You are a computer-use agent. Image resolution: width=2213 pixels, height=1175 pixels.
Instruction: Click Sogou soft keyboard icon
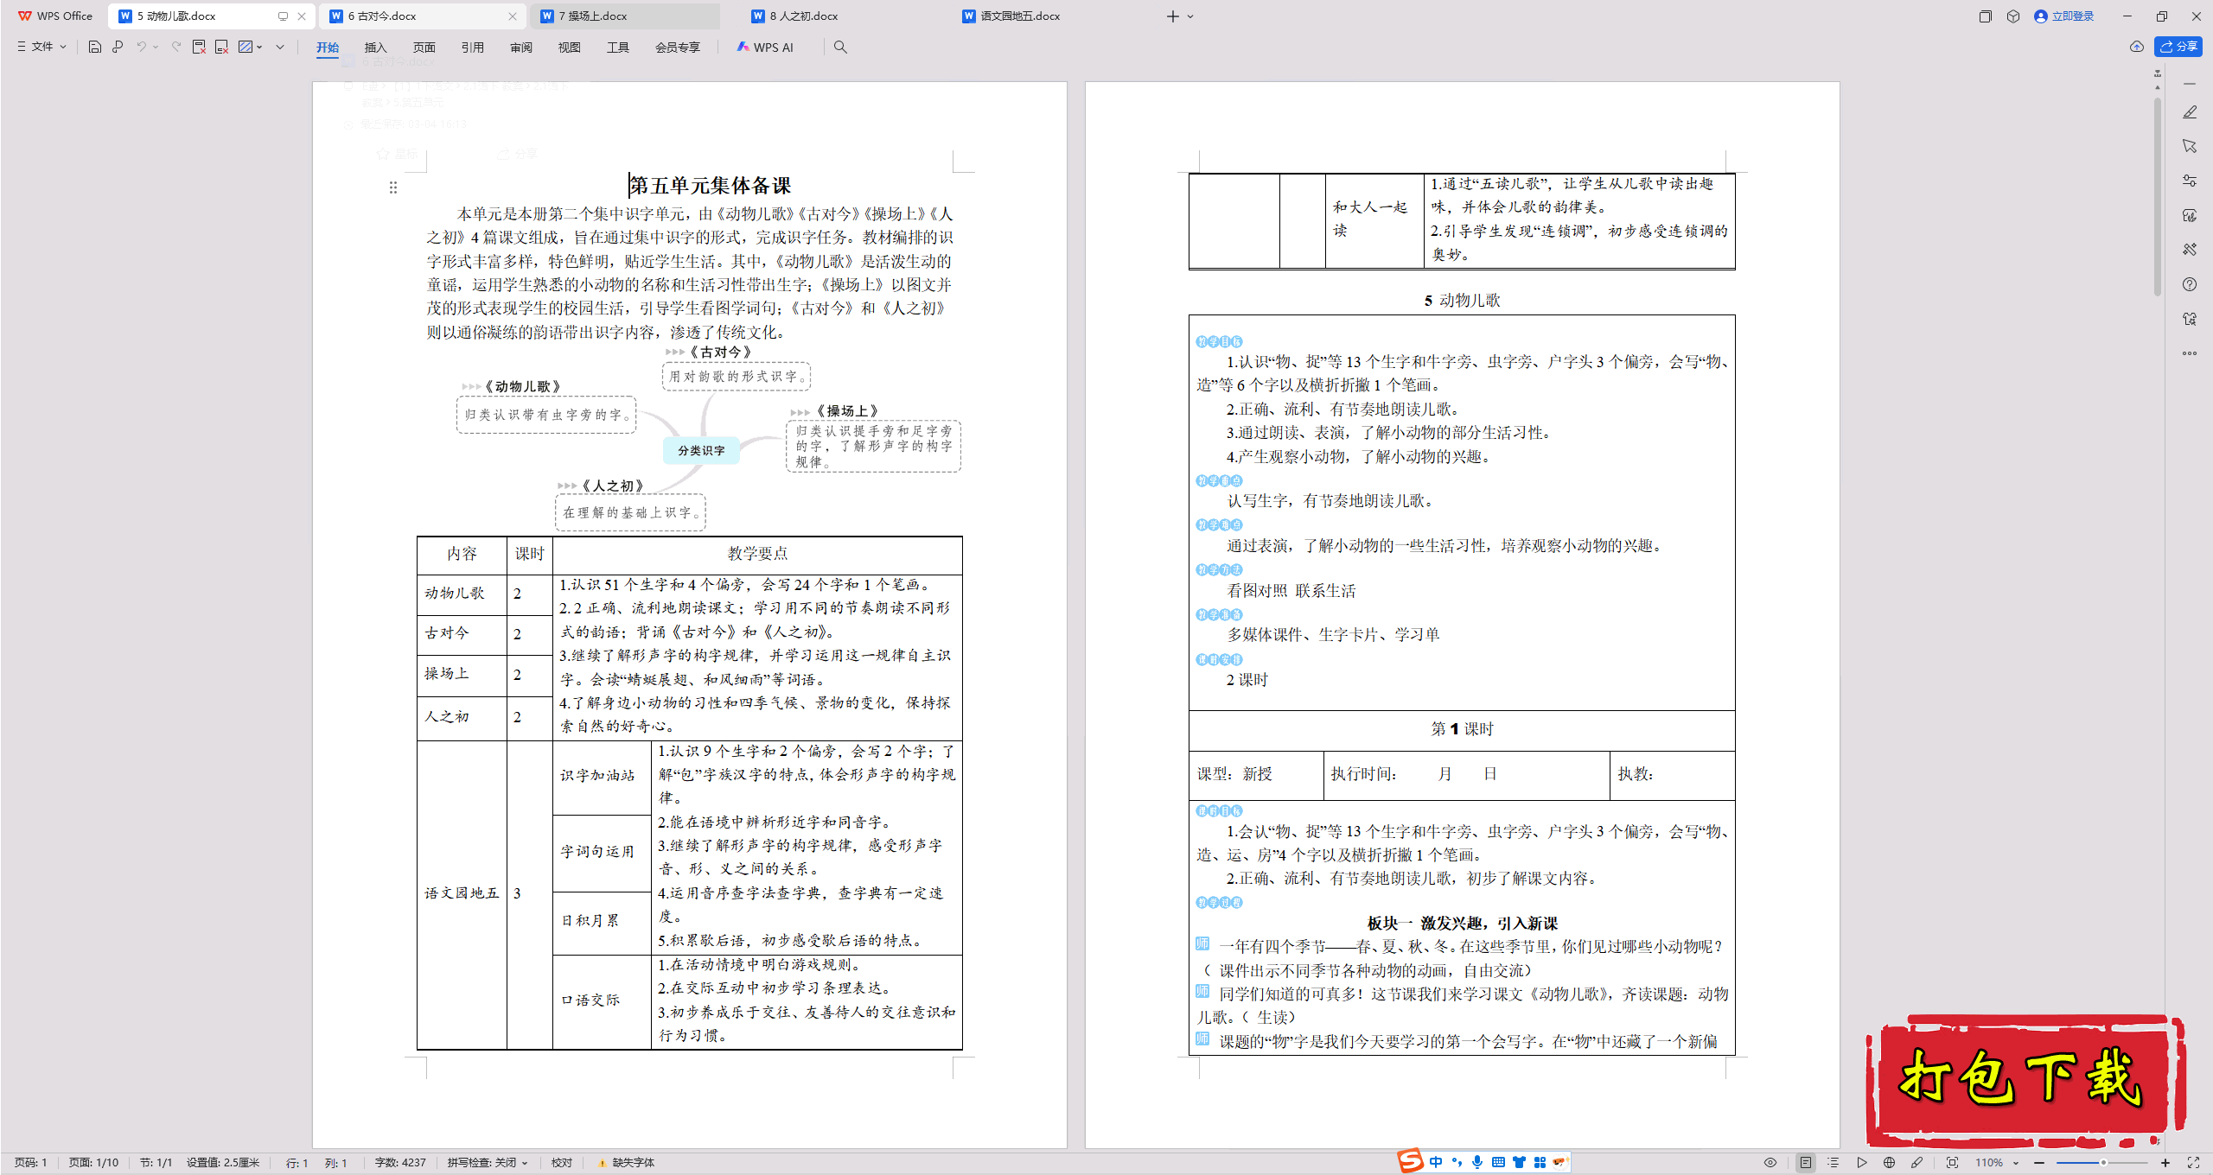tap(1498, 1162)
